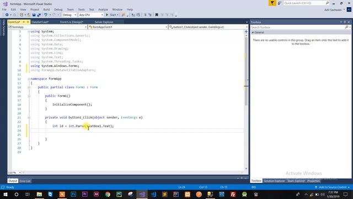Viewport: 353px width, 199px height.
Task: Collapse the General group in Toolbox
Action: pyautogui.click(x=253, y=33)
